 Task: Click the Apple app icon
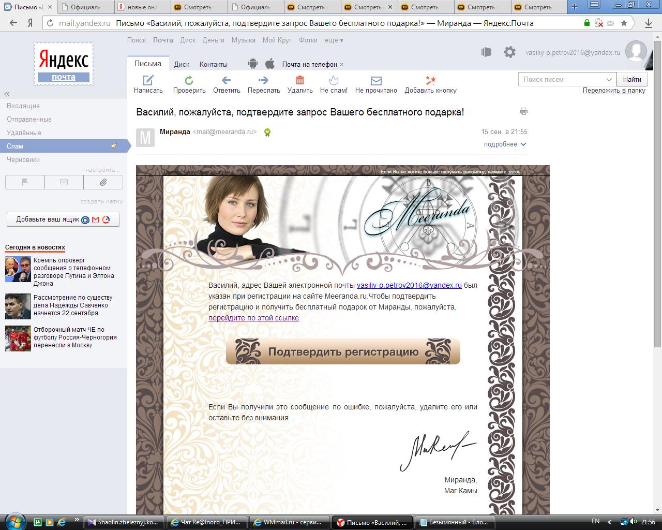click(x=269, y=64)
